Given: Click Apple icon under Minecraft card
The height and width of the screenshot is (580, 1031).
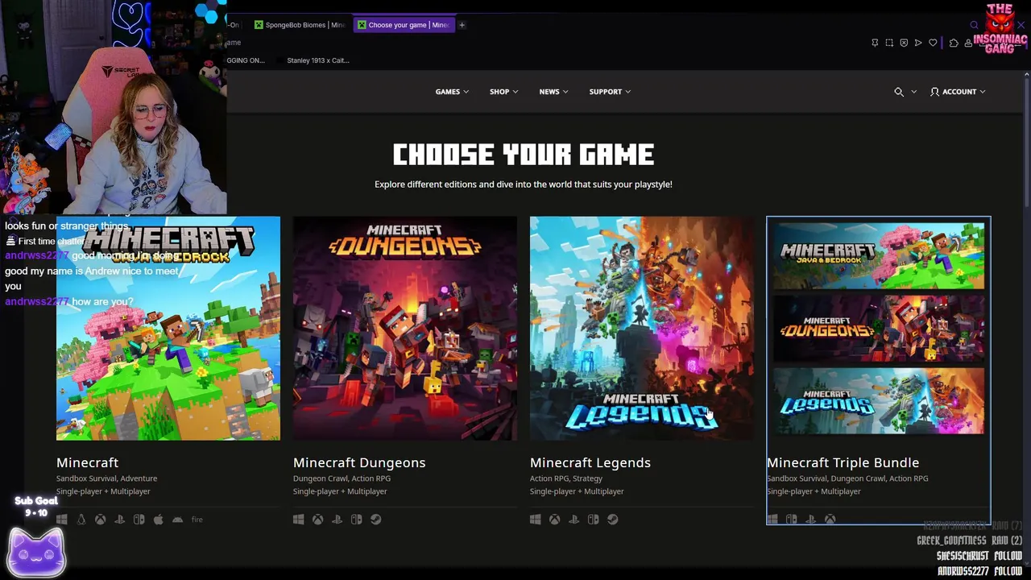Looking at the screenshot, I should coord(158,520).
